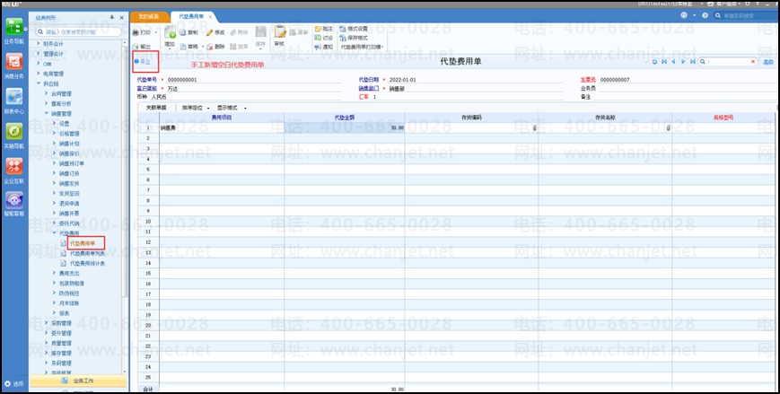Collapse the 销售管理 tree node
Image resolution: width=780 pixels, height=394 pixels.
pos(47,113)
